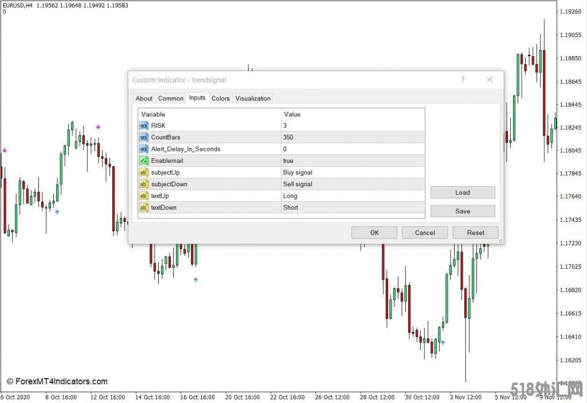This screenshot has height=403, width=587.
Task: Click Load to import input settings
Action: click(462, 193)
